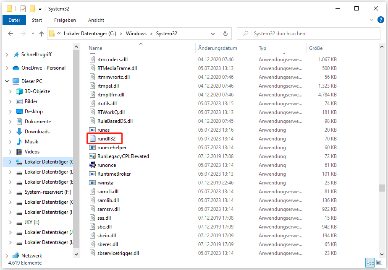Click the up-arrow parent folder button
Screen dimensions: 388x270
(41, 34)
